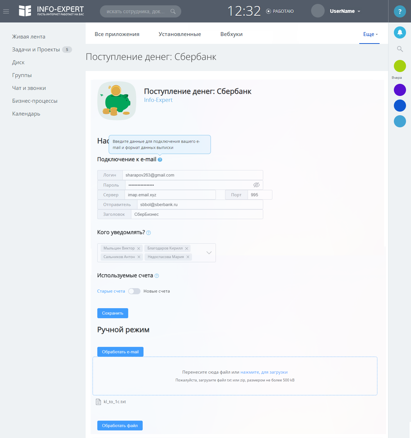Screen dimensions: 411x438
Task: Click the purple contact avatar circle
Action: [x=400, y=90]
